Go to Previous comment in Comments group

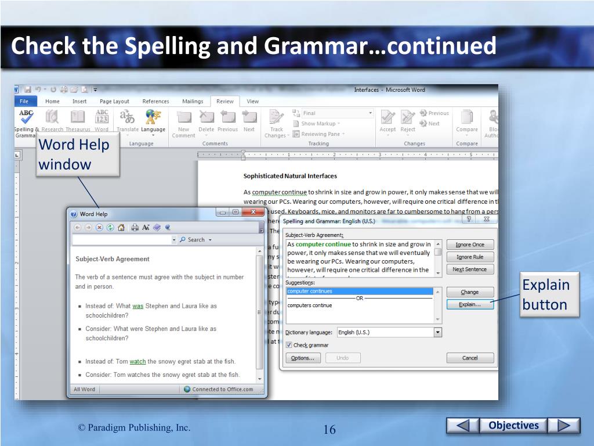(227, 117)
